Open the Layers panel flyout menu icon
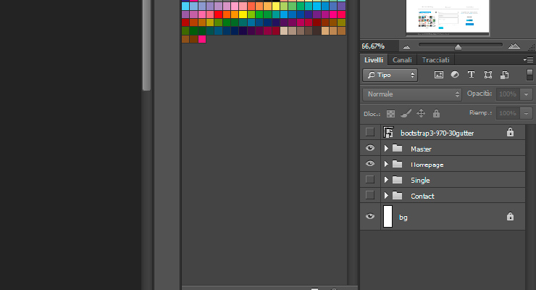This screenshot has width=536, height=290. point(528,60)
